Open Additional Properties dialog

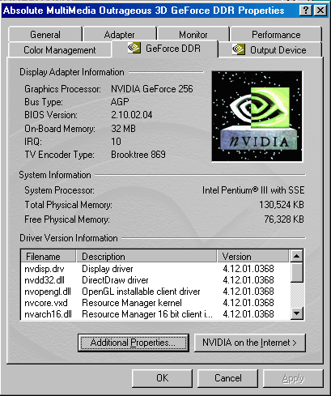(x=134, y=343)
